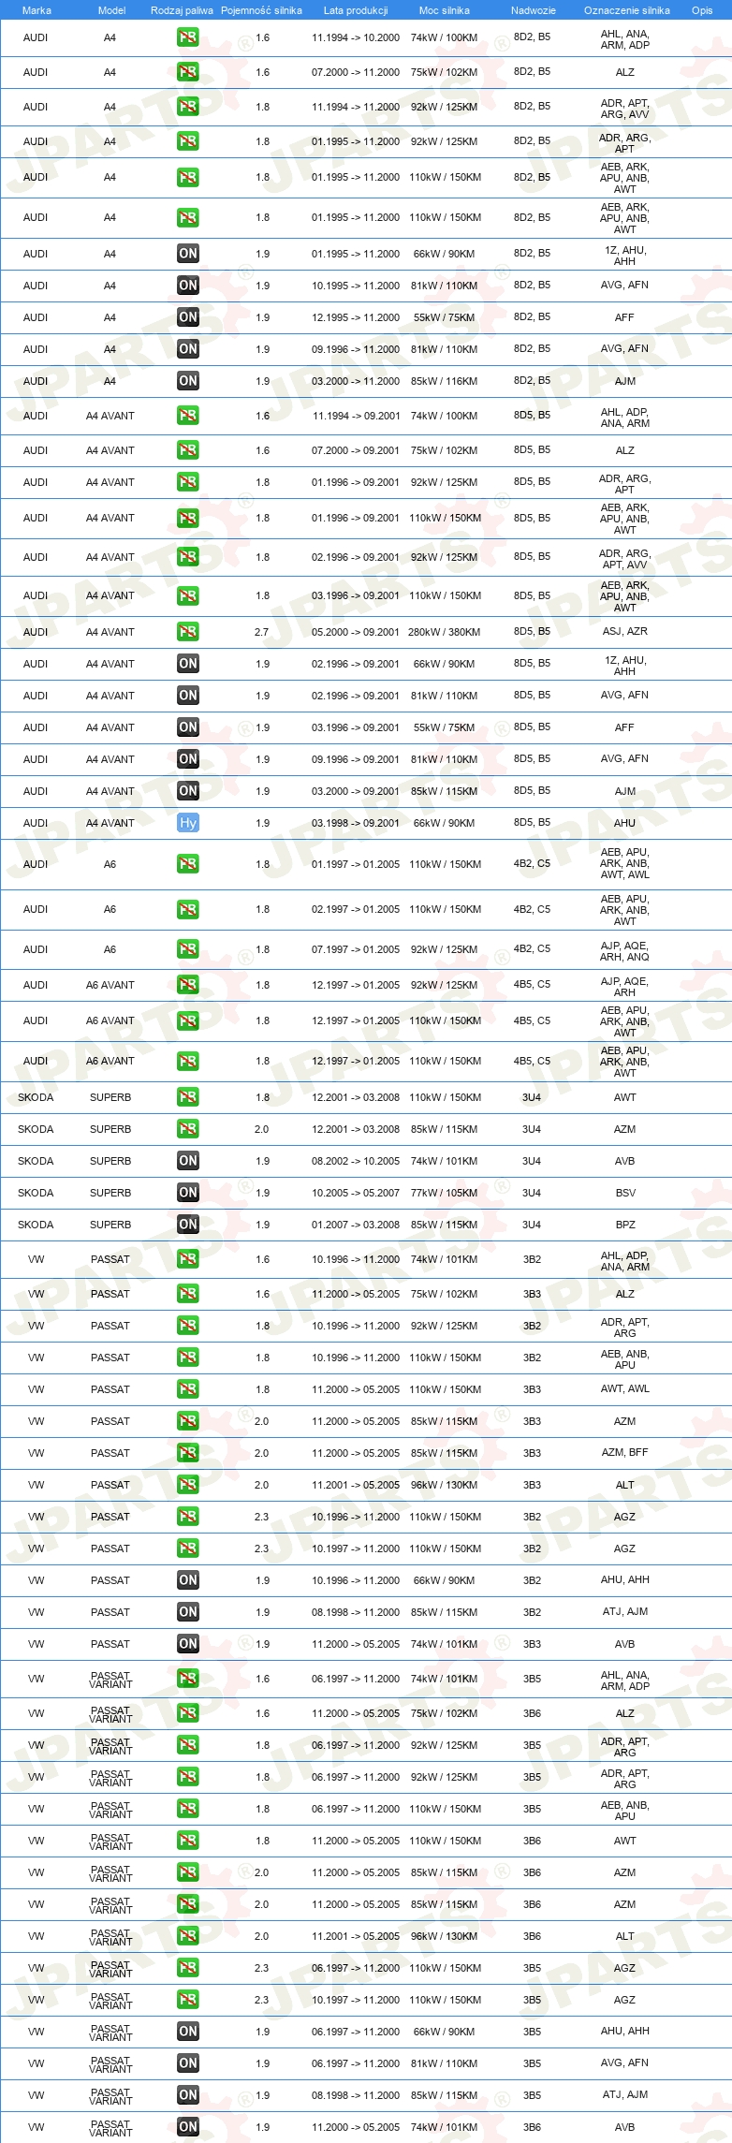Click ON icon in Audi A4 1Z, AHU, AHH row

pos(188,254)
